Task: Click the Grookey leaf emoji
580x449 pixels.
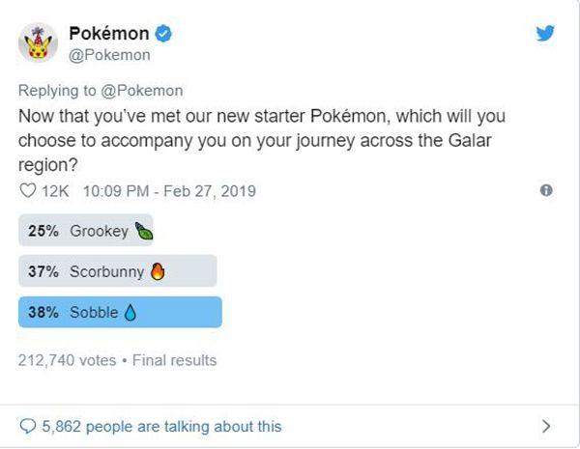Action: tap(143, 232)
